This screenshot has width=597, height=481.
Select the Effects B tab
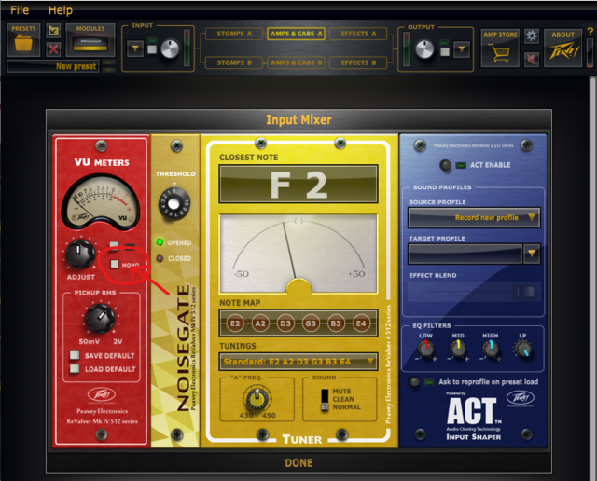pos(358,62)
